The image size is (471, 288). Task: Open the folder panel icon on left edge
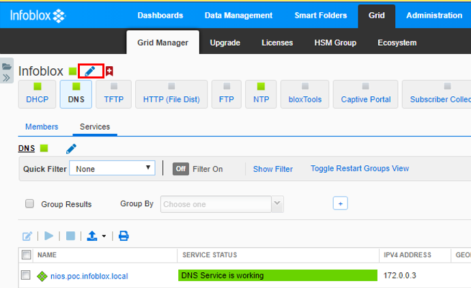pyautogui.click(x=7, y=67)
